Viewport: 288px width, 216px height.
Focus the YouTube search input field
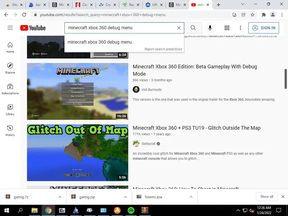[x=121, y=28]
